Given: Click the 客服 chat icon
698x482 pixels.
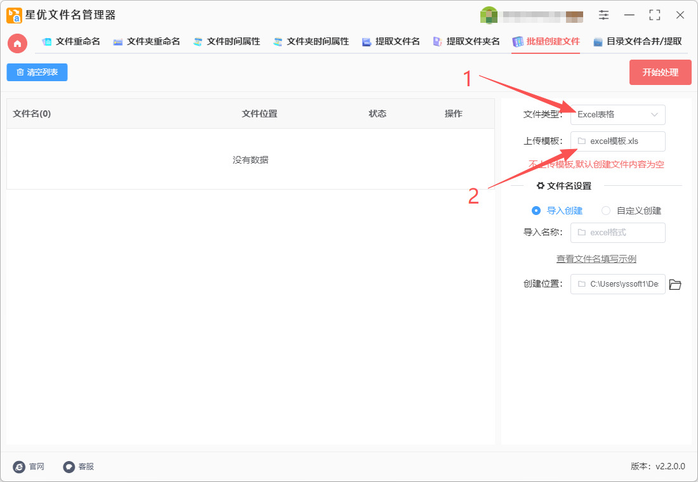Looking at the screenshot, I should (x=69, y=466).
